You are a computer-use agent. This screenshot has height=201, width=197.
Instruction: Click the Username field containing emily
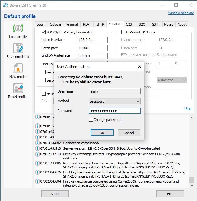click(x=115, y=91)
